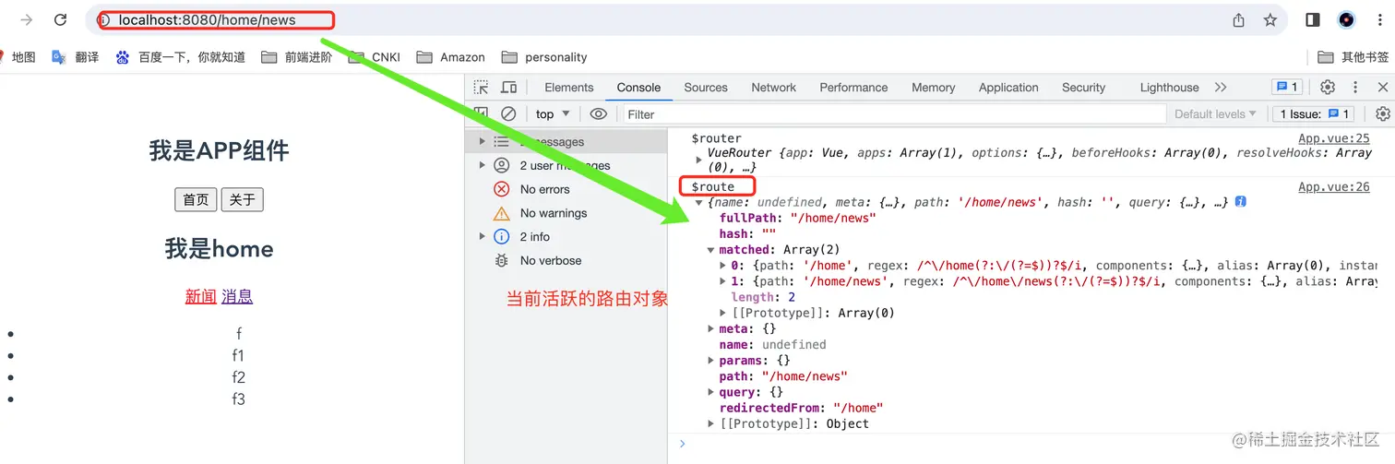
Task: Open the 百度一下 bookmark
Action: click(181, 57)
